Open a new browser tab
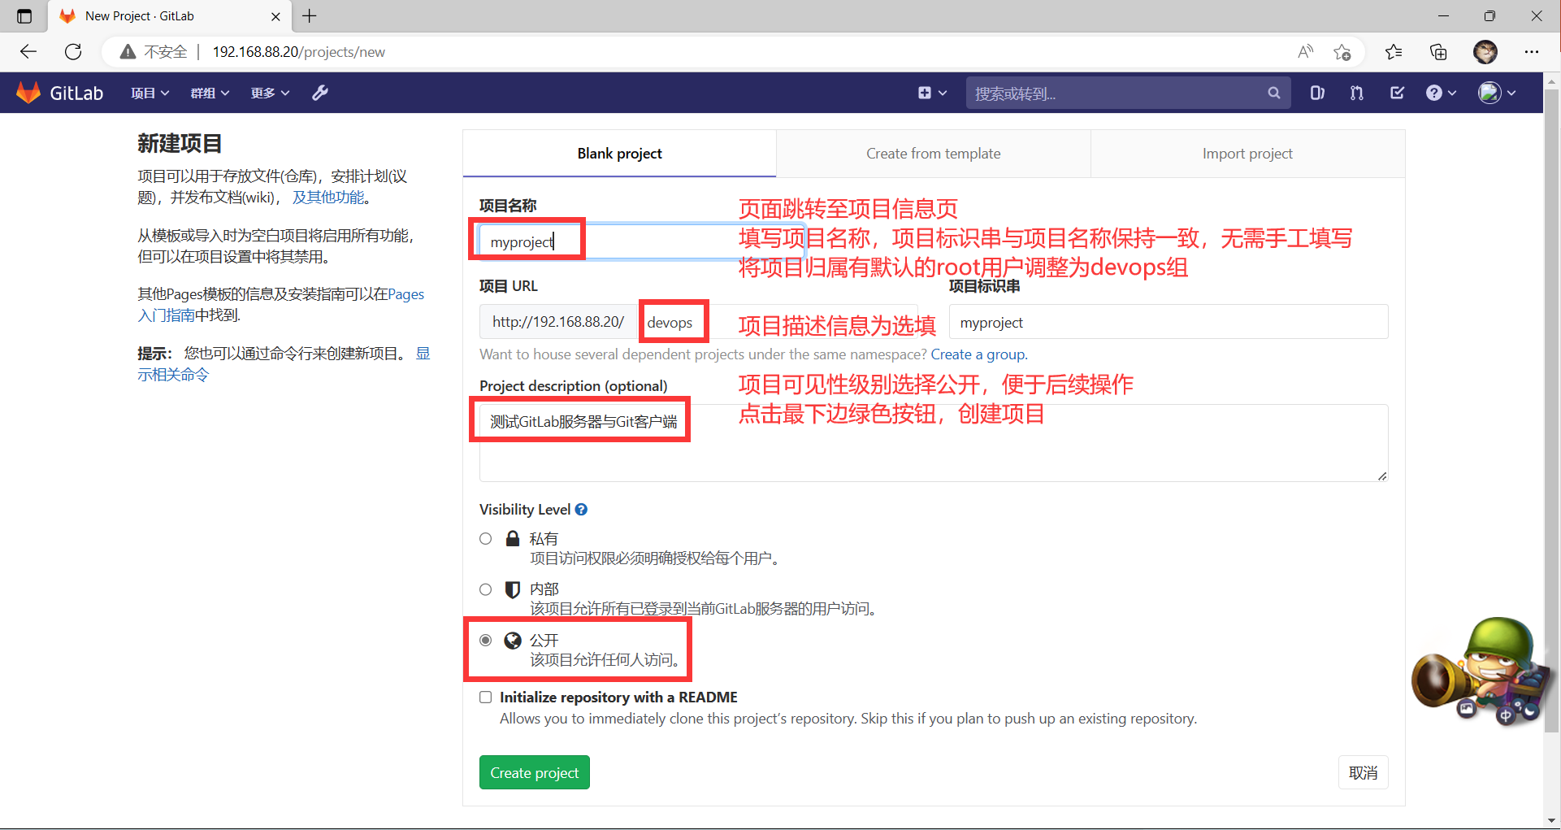Image resolution: width=1561 pixels, height=830 pixels. click(310, 15)
